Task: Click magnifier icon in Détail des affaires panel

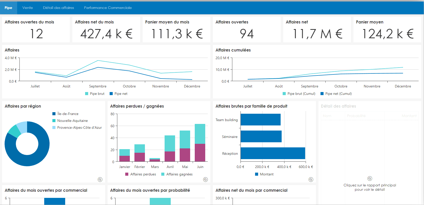Action: (370, 178)
